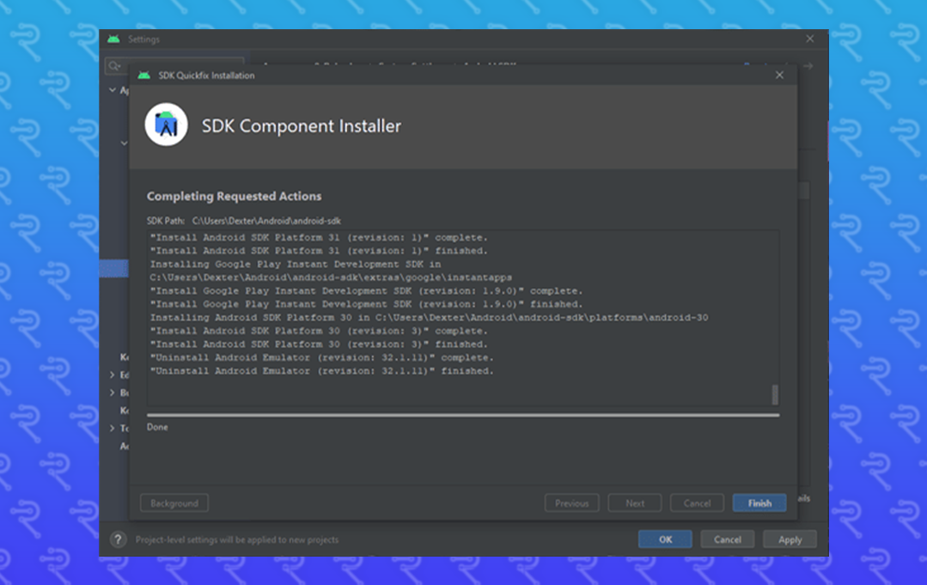Confirm Settings with OK
927x585 pixels.
(x=664, y=539)
